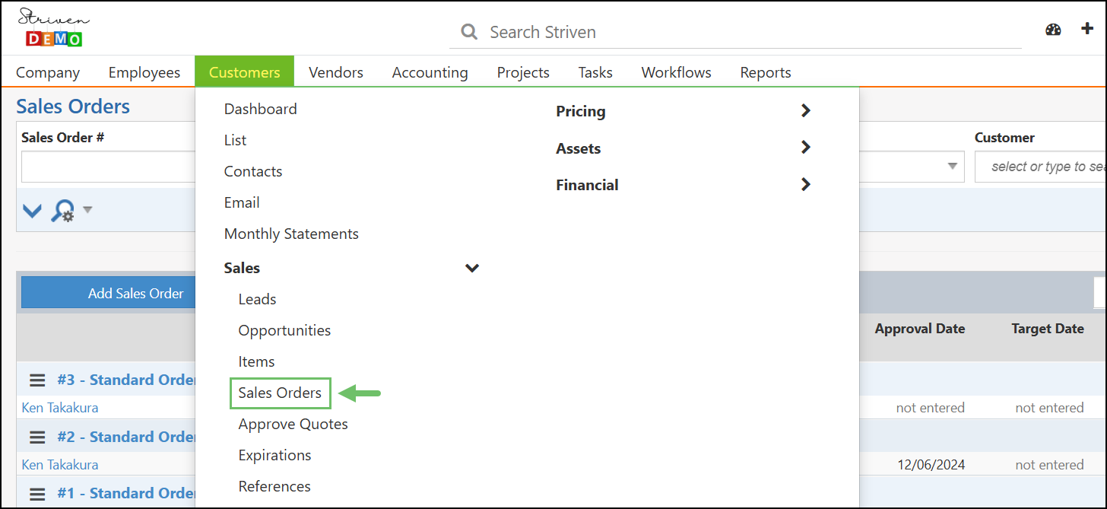1107x509 pixels.
Task: Choose Items under Sales
Action: pos(256,361)
